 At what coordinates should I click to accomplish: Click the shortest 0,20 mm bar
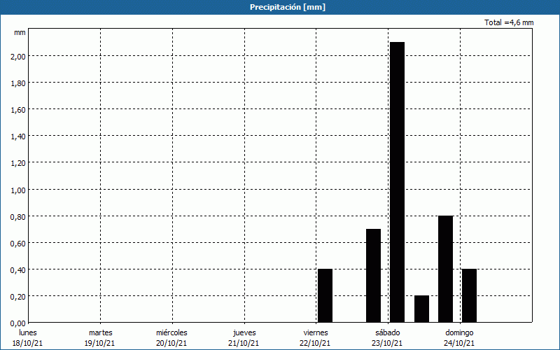pos(422,309)
